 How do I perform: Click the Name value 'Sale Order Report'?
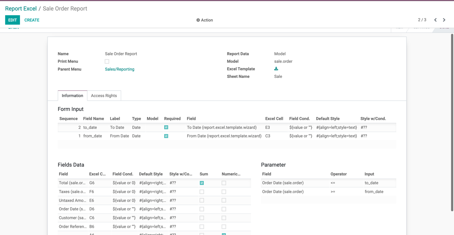pyautogui.click(x=121, y=54)
